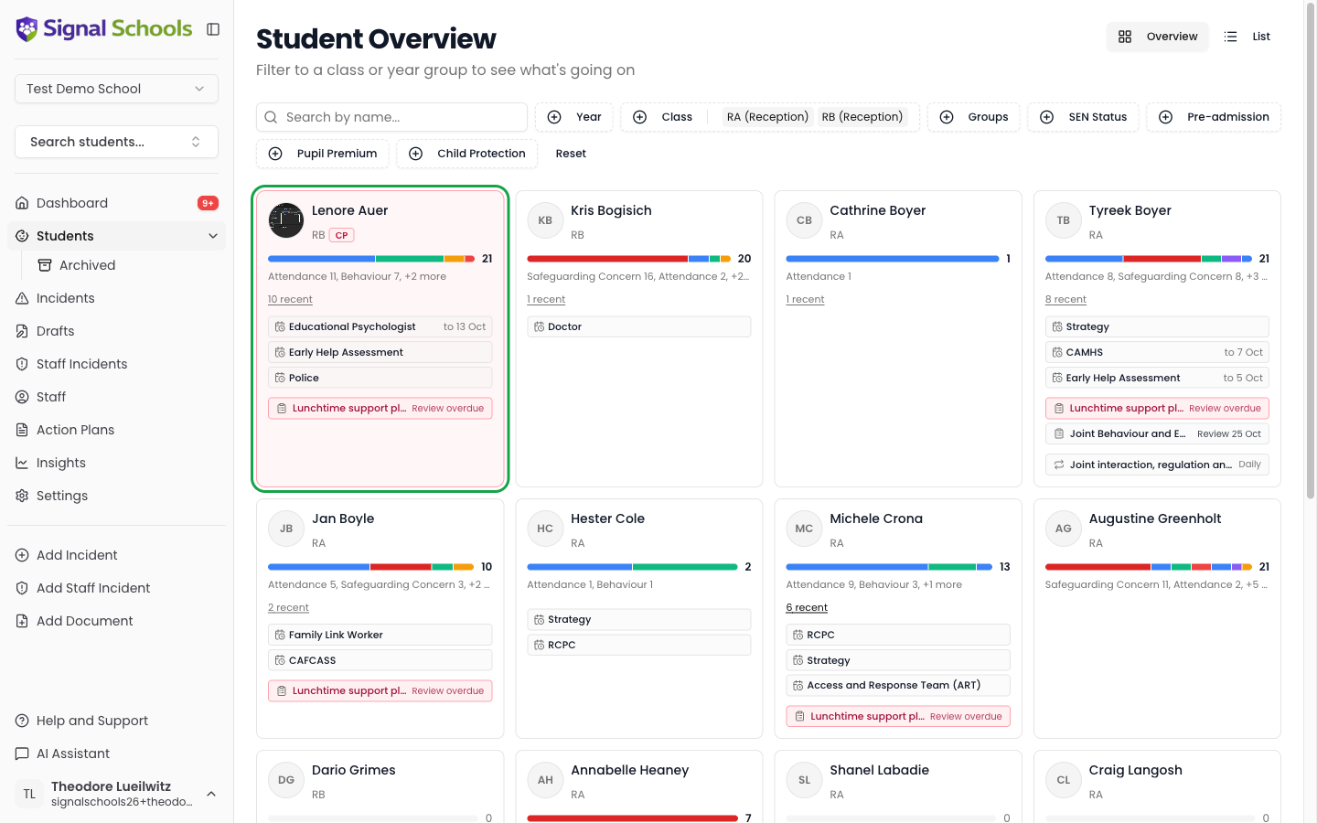1317x823 pixels.
Task: Click Tyreek Boyer's TB avatar
Action: pyautogui.click(x=1063, y=220)
